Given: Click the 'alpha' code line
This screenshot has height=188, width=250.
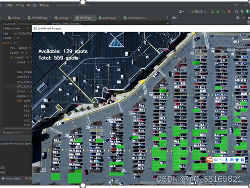Looking at the screenshot, I should point(24,96).
